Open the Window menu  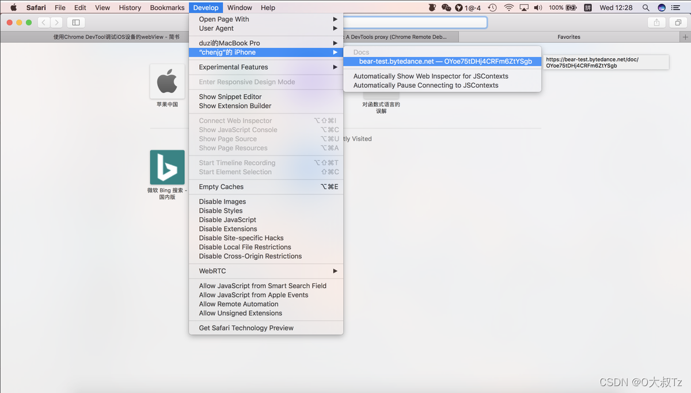point(240,7)
